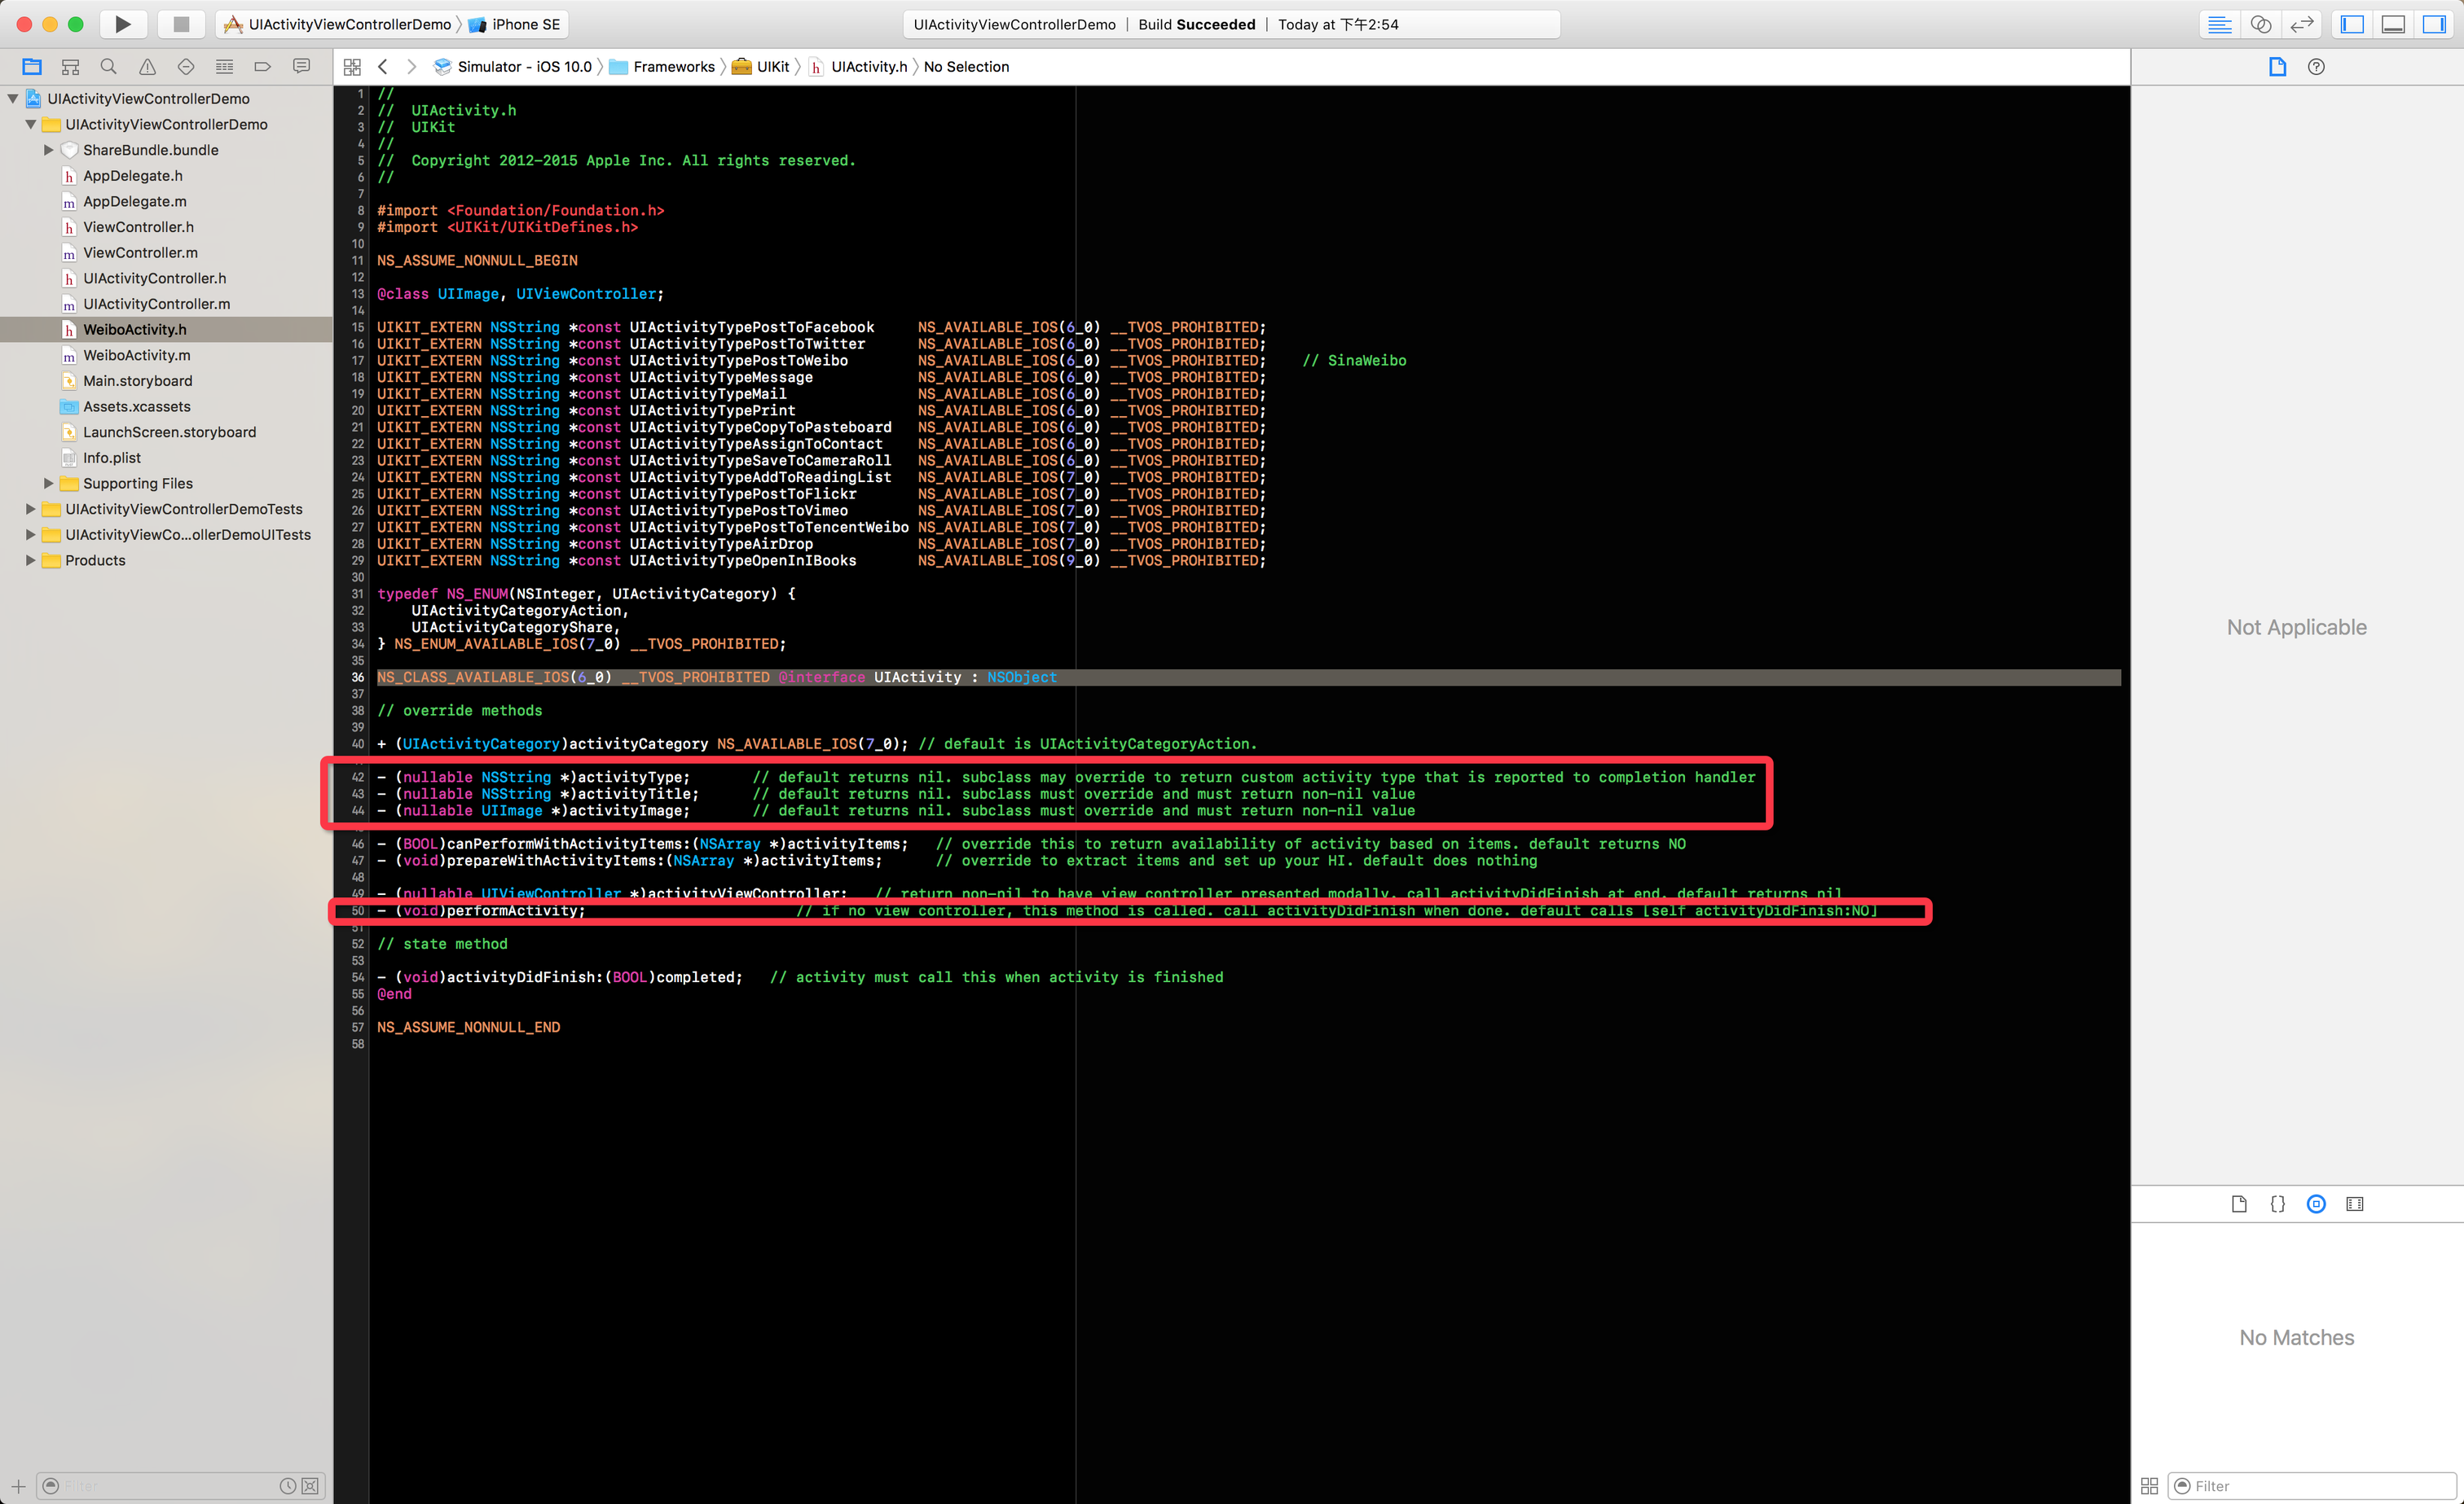Select WeiboActivity.m in file navigator
This screenshot has height=1504, width=2464.
136,355
